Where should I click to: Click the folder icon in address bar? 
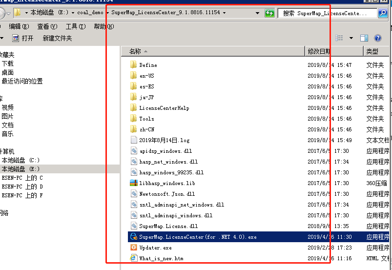(17, 13)
